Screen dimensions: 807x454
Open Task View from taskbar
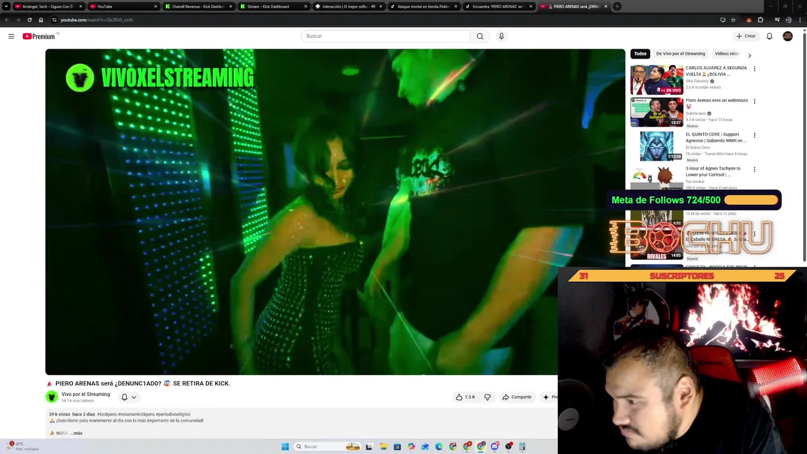369,446
